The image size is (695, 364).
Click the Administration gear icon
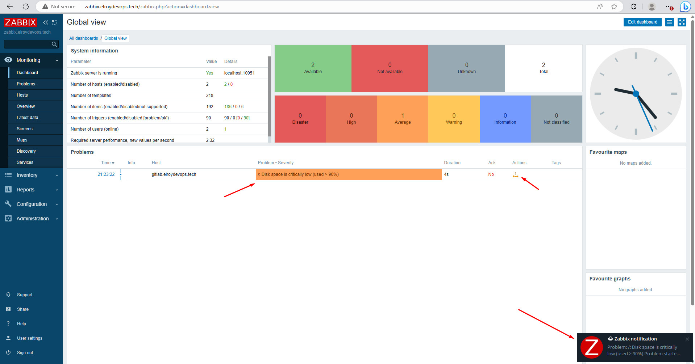point(8,219)
